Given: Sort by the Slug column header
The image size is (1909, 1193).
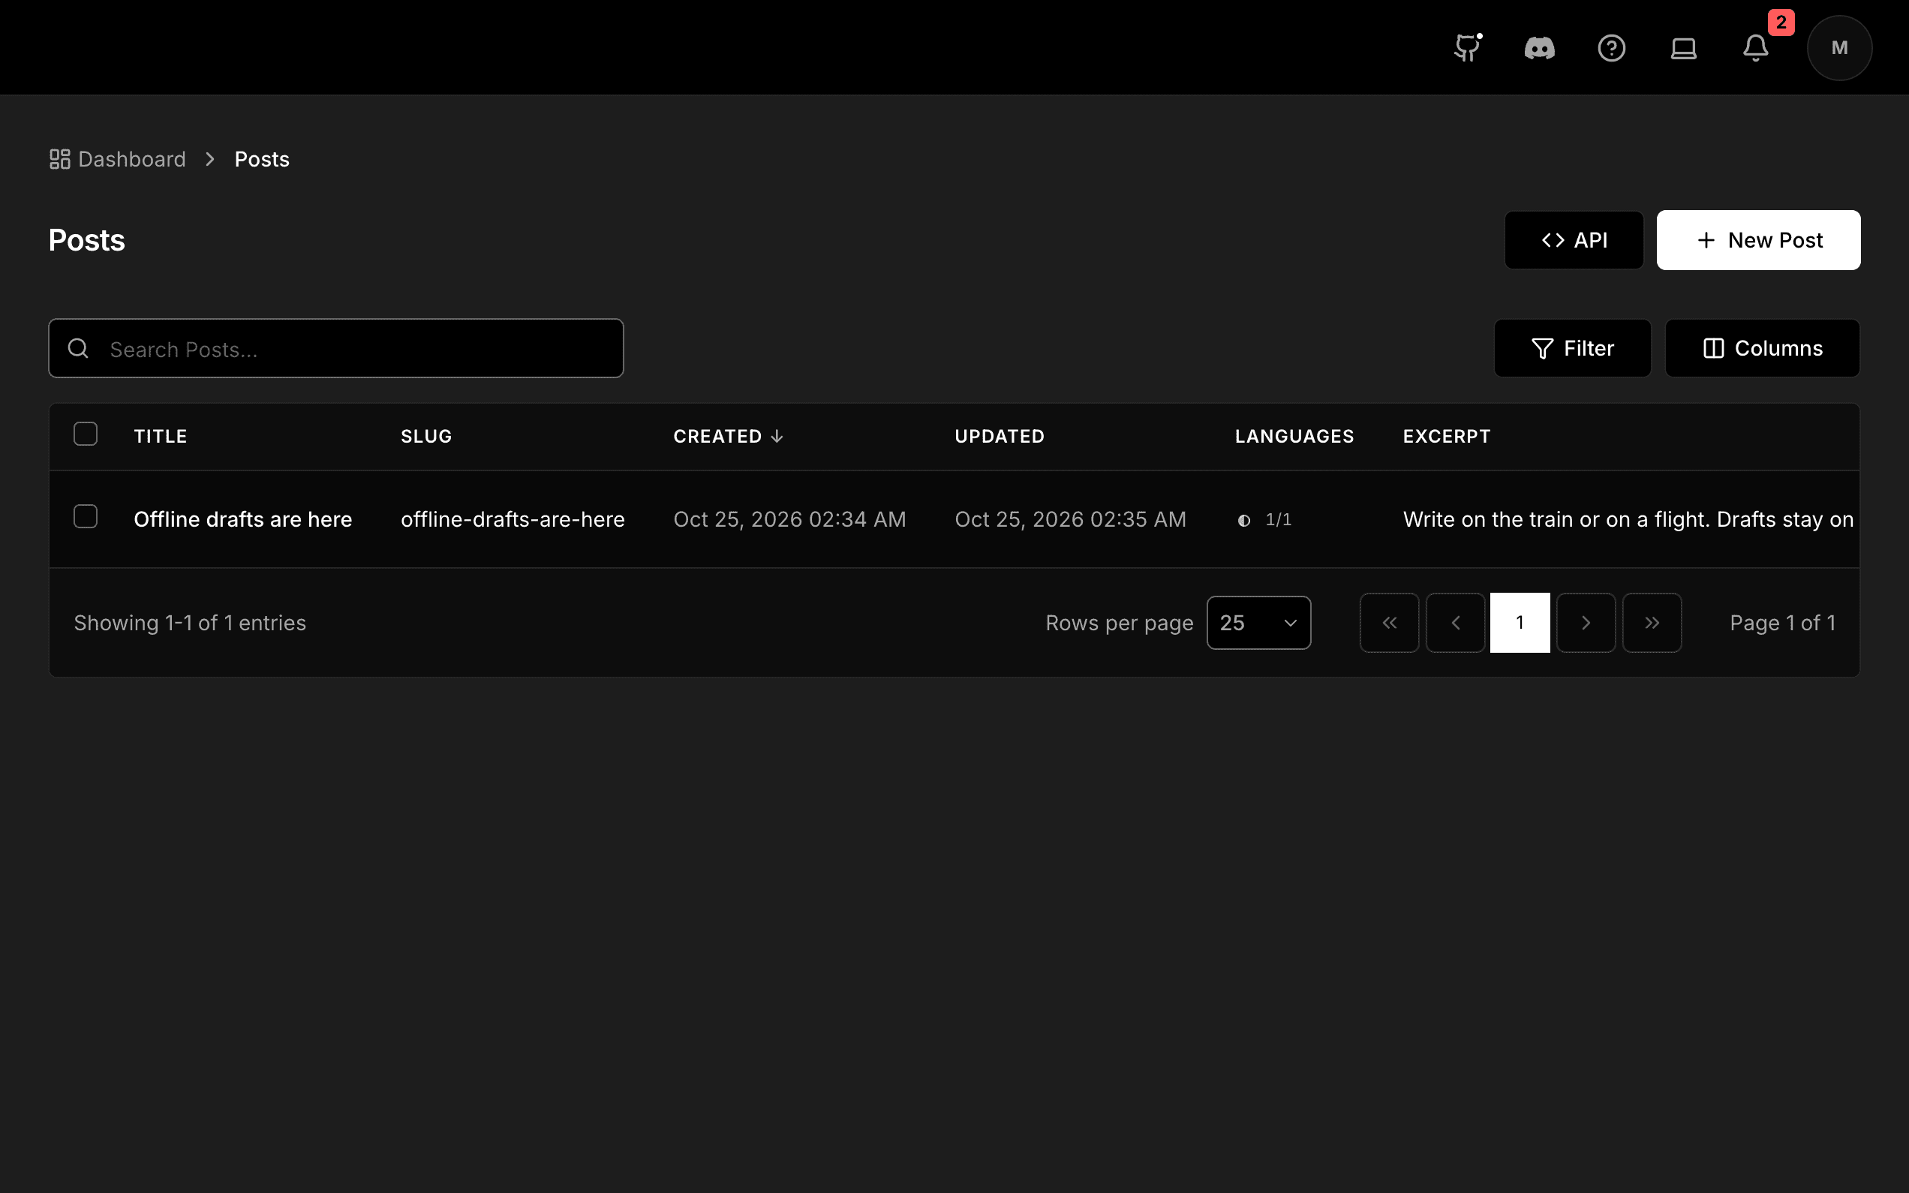Looking at the screenshot, I should 426,437.
